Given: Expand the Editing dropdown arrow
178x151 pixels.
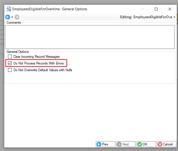Looking at the screenshot, I should pyautogui.click(x=174, y=17).
